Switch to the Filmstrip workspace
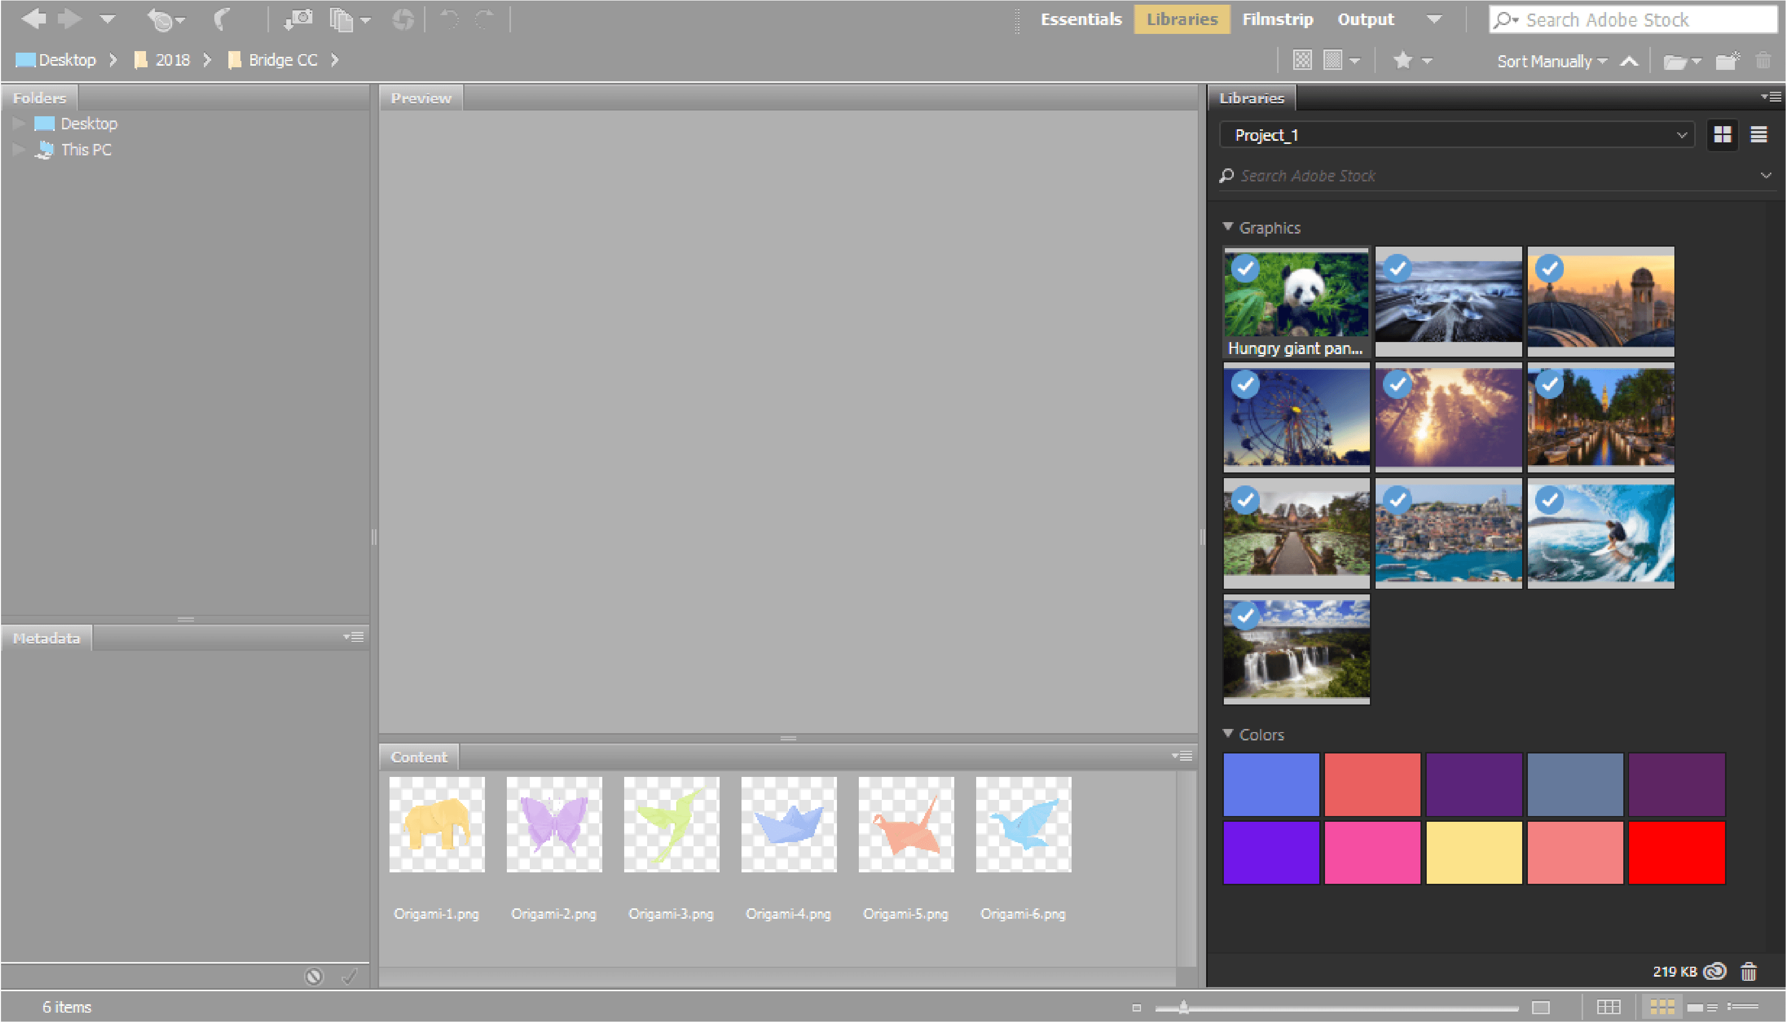The width and height of the screenshot is (1786, 1022). (x=1277, y=19)
